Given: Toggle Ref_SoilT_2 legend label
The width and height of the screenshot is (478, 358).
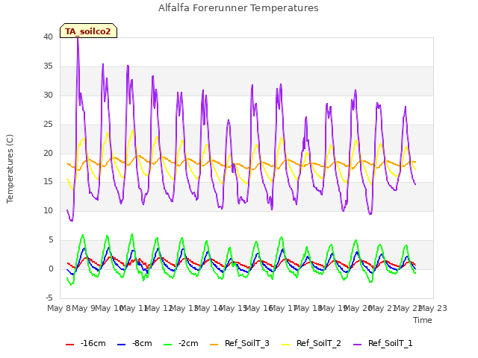Looking at the screenshot, I should pyautogui.click(x=319, y=343).
